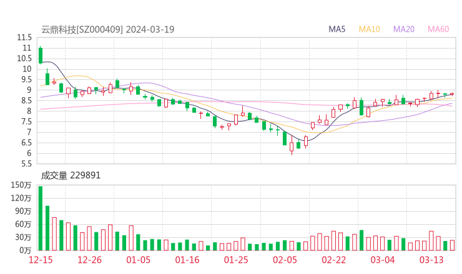The height and width of the screenshot is (274, 462).
Task: Click the 5.5 price axis label
Action: pyautogui.click(x=26, y=164)
